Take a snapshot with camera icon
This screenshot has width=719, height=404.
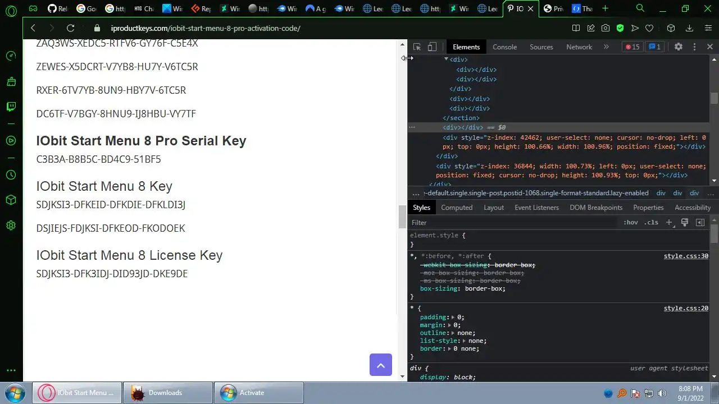(605, 28)
